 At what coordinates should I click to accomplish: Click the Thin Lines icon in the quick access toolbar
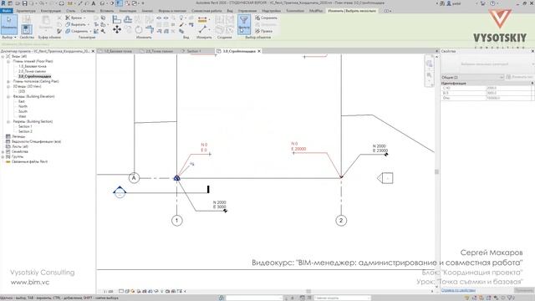click(x=119, y=3)
